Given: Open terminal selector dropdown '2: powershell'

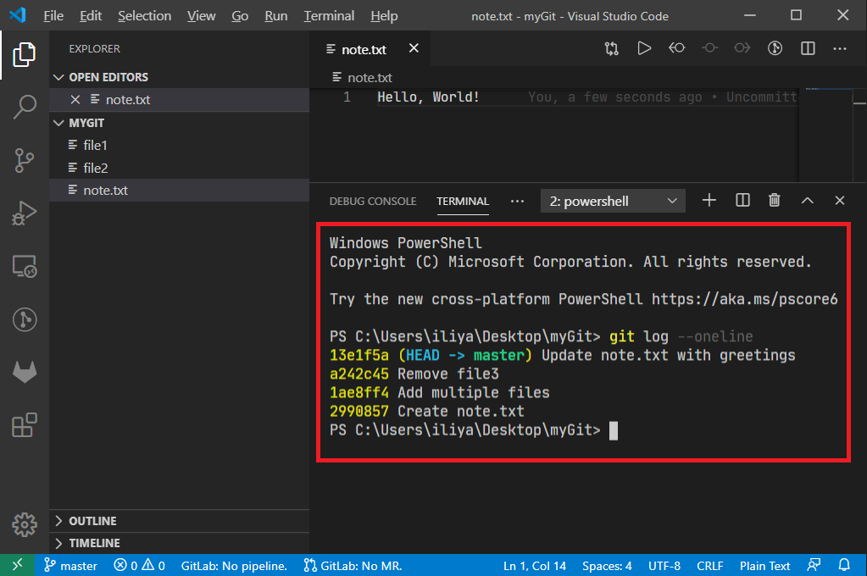Looking at the screenshot, I should click(613, 201).
